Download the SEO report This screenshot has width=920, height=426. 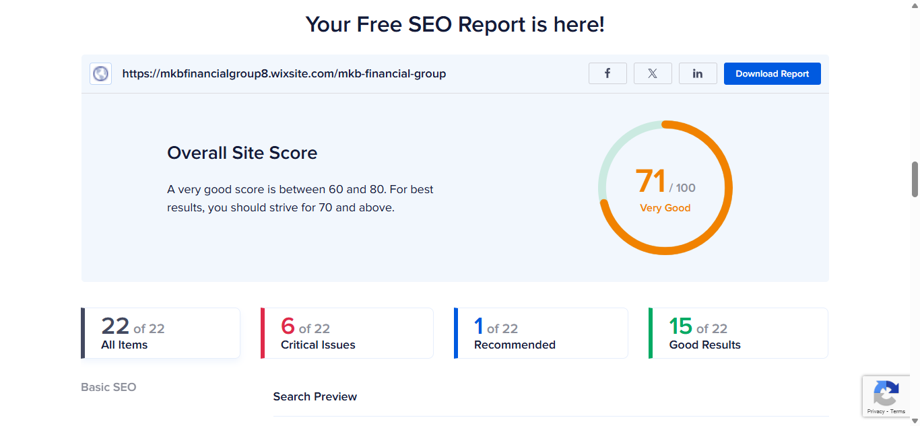pyautogui.click(x=773, y=73)
